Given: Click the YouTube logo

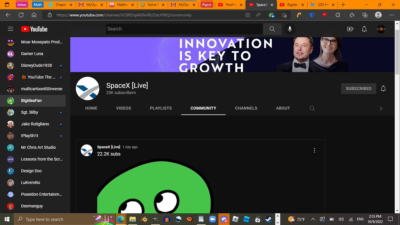Looking at the screenshot, I should pyautogui.click(x=34, y=29).
